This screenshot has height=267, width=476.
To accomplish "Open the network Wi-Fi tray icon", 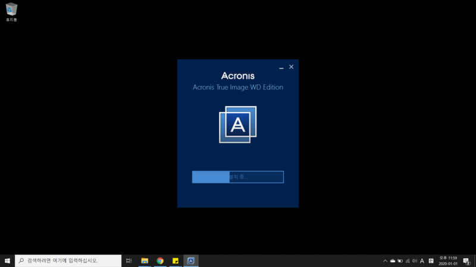I will [408, 260].
